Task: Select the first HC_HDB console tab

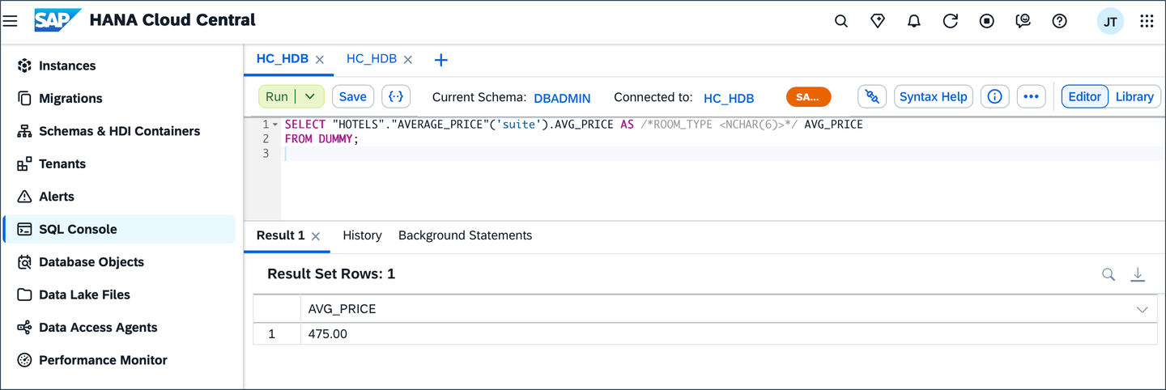Action: pos(282,59)
